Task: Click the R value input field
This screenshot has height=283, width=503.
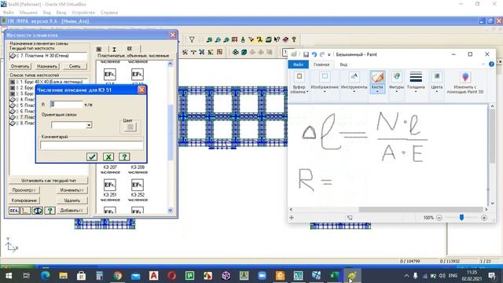Action: (x=66, y=105)
